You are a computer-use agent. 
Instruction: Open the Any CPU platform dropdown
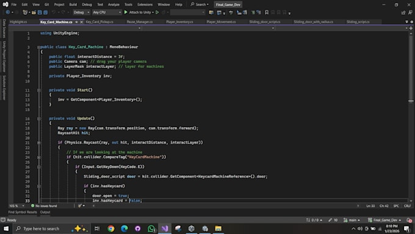pyautogui.click(x=107, y=12)
